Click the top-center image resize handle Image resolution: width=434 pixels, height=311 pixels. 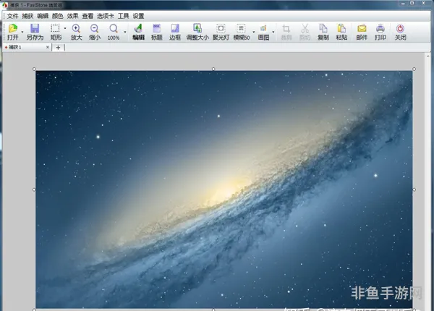point(213,69)
